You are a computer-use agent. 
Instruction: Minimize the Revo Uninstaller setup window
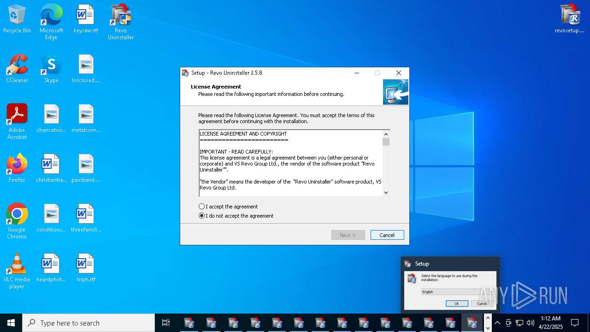tap(357, 73)
